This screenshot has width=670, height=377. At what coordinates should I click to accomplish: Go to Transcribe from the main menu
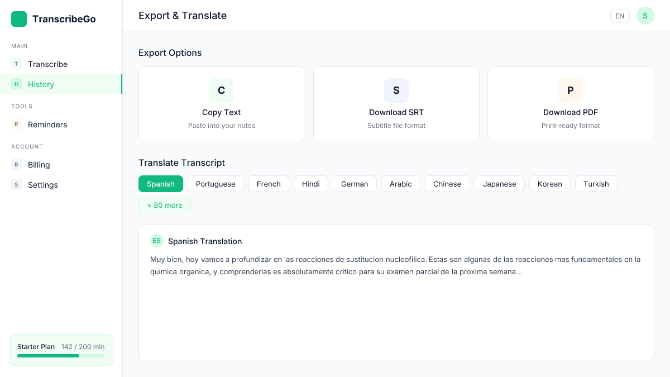(47, 64)
